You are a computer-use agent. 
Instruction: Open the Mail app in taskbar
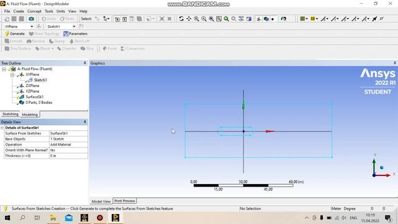click(x=69, y=218)
